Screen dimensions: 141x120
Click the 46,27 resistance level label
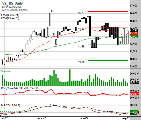click(x=81, y=13)
